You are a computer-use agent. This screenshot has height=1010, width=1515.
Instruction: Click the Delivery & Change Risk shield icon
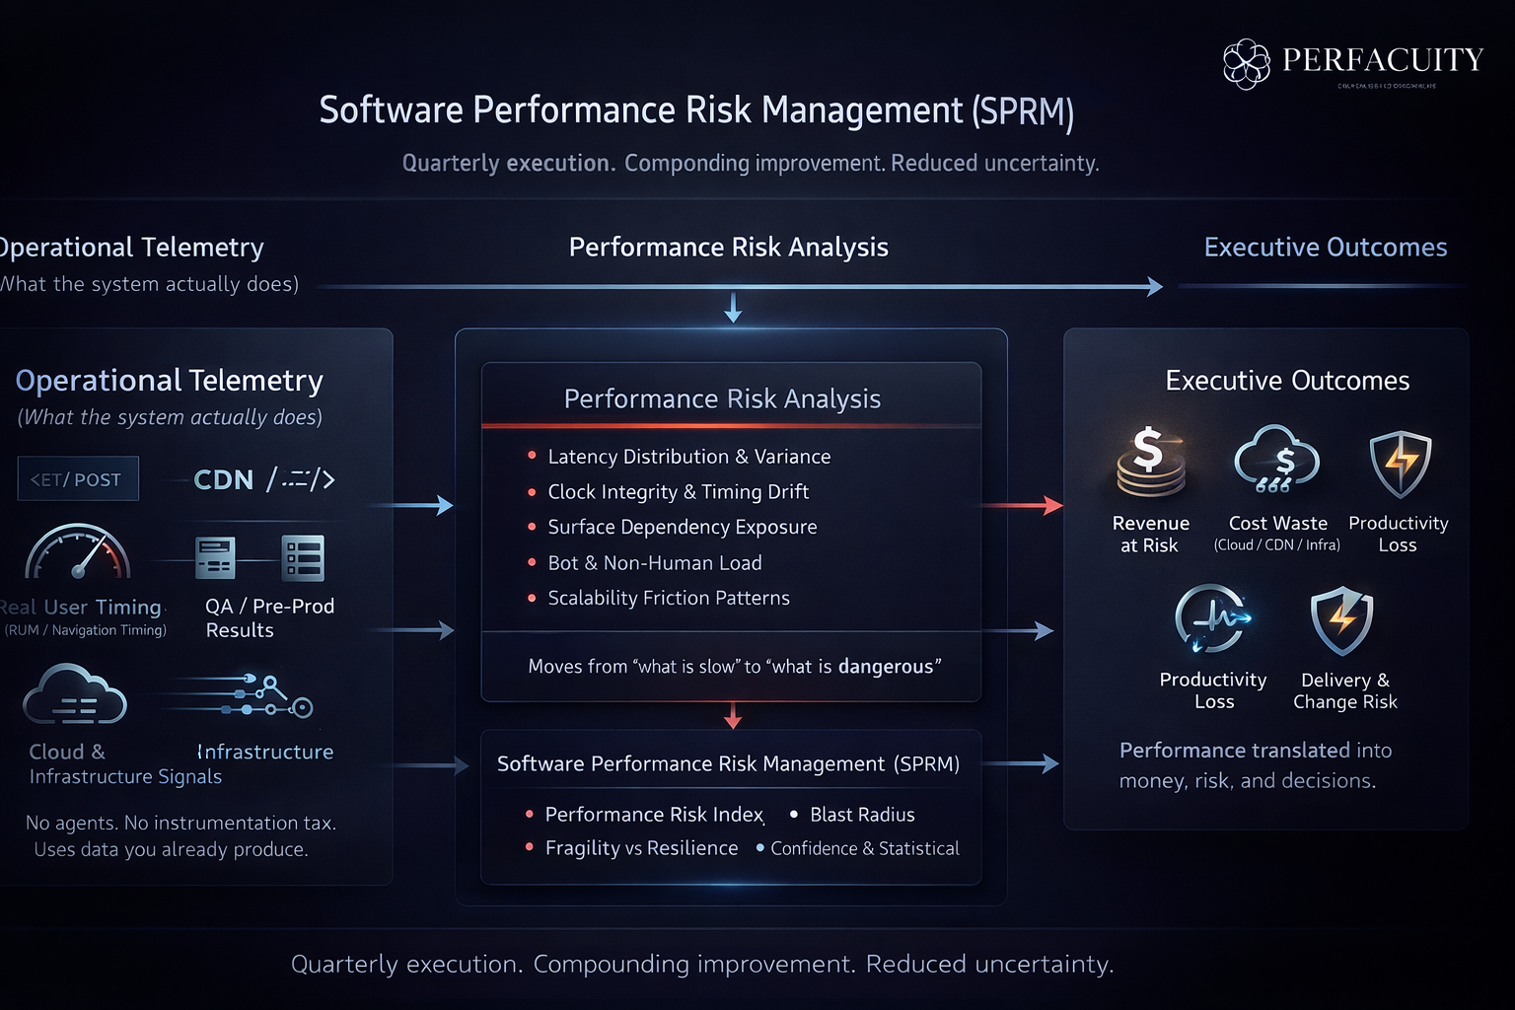(x=1342, y=619)
